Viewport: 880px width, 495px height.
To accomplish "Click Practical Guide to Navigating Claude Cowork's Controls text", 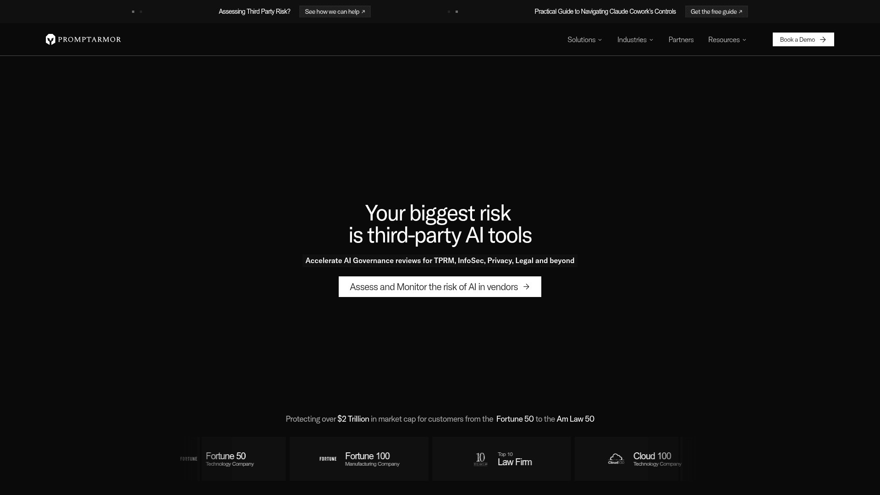I will [x=605, y=11].
